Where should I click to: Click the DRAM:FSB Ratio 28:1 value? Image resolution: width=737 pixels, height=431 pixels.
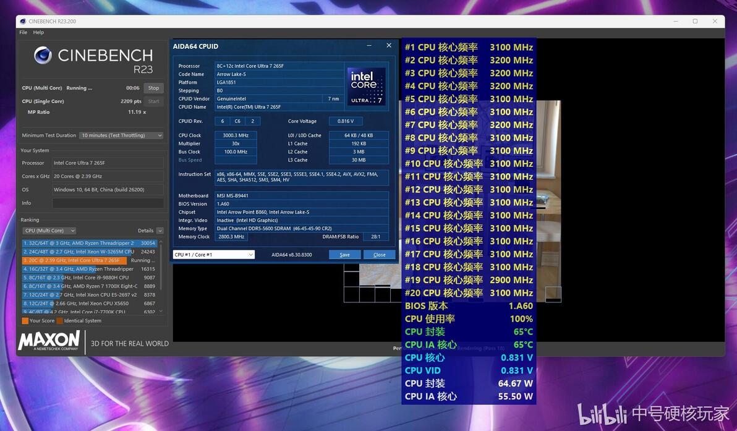[x=375, y=237]
